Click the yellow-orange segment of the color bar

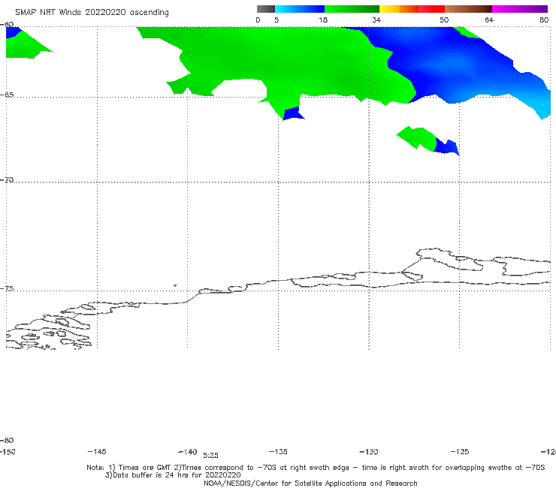(x=399, y=9)
